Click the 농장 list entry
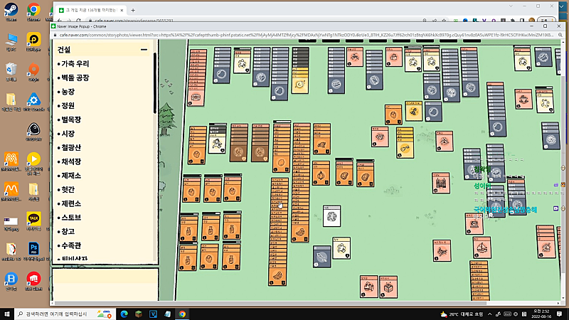569x320 pixels. click(68, 92)
